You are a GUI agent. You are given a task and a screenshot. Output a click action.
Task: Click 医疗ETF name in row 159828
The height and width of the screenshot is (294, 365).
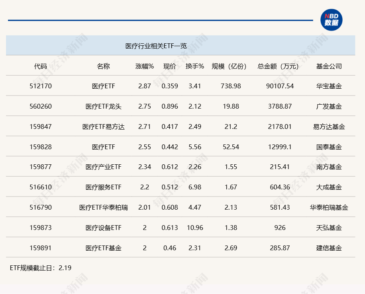[x=103, y=147]
